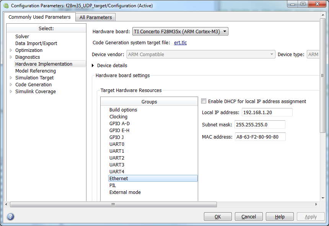Select GPIO E-H group
Screen dimensions: 329x226
(119, 131)
